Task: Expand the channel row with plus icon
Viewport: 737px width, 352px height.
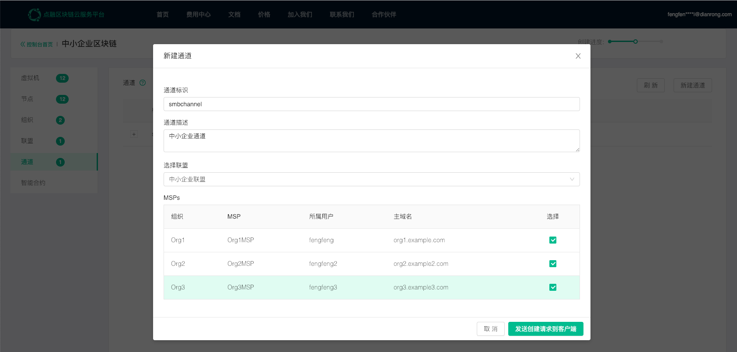Action: tap(134, 134)
